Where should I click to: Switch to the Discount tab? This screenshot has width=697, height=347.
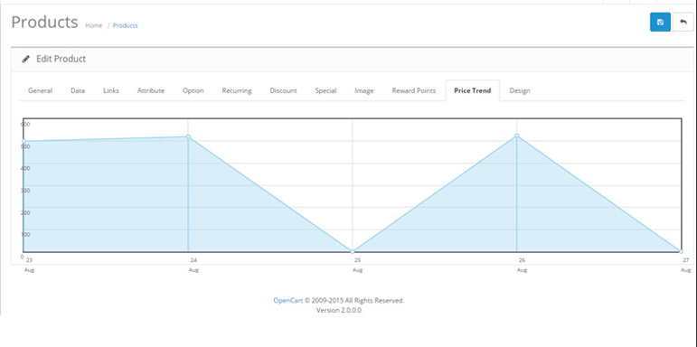pyautogui.click(x=283, y=90)
